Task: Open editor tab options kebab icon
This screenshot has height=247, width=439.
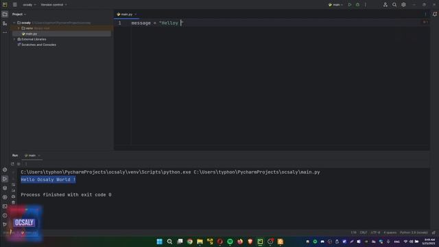Action: tap(425, 14)
